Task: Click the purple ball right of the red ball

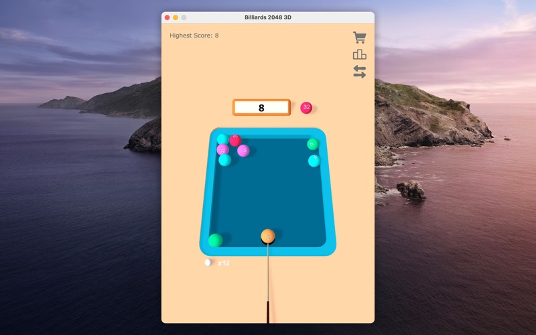Action: (x=243, y=151)
